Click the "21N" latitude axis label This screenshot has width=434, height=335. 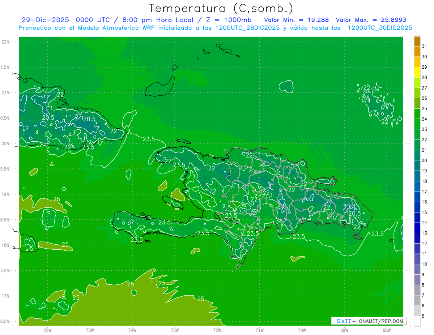coord(6,93)
